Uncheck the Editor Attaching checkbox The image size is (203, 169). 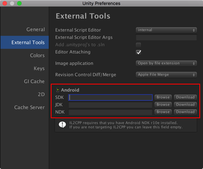(x=138, y=52)
